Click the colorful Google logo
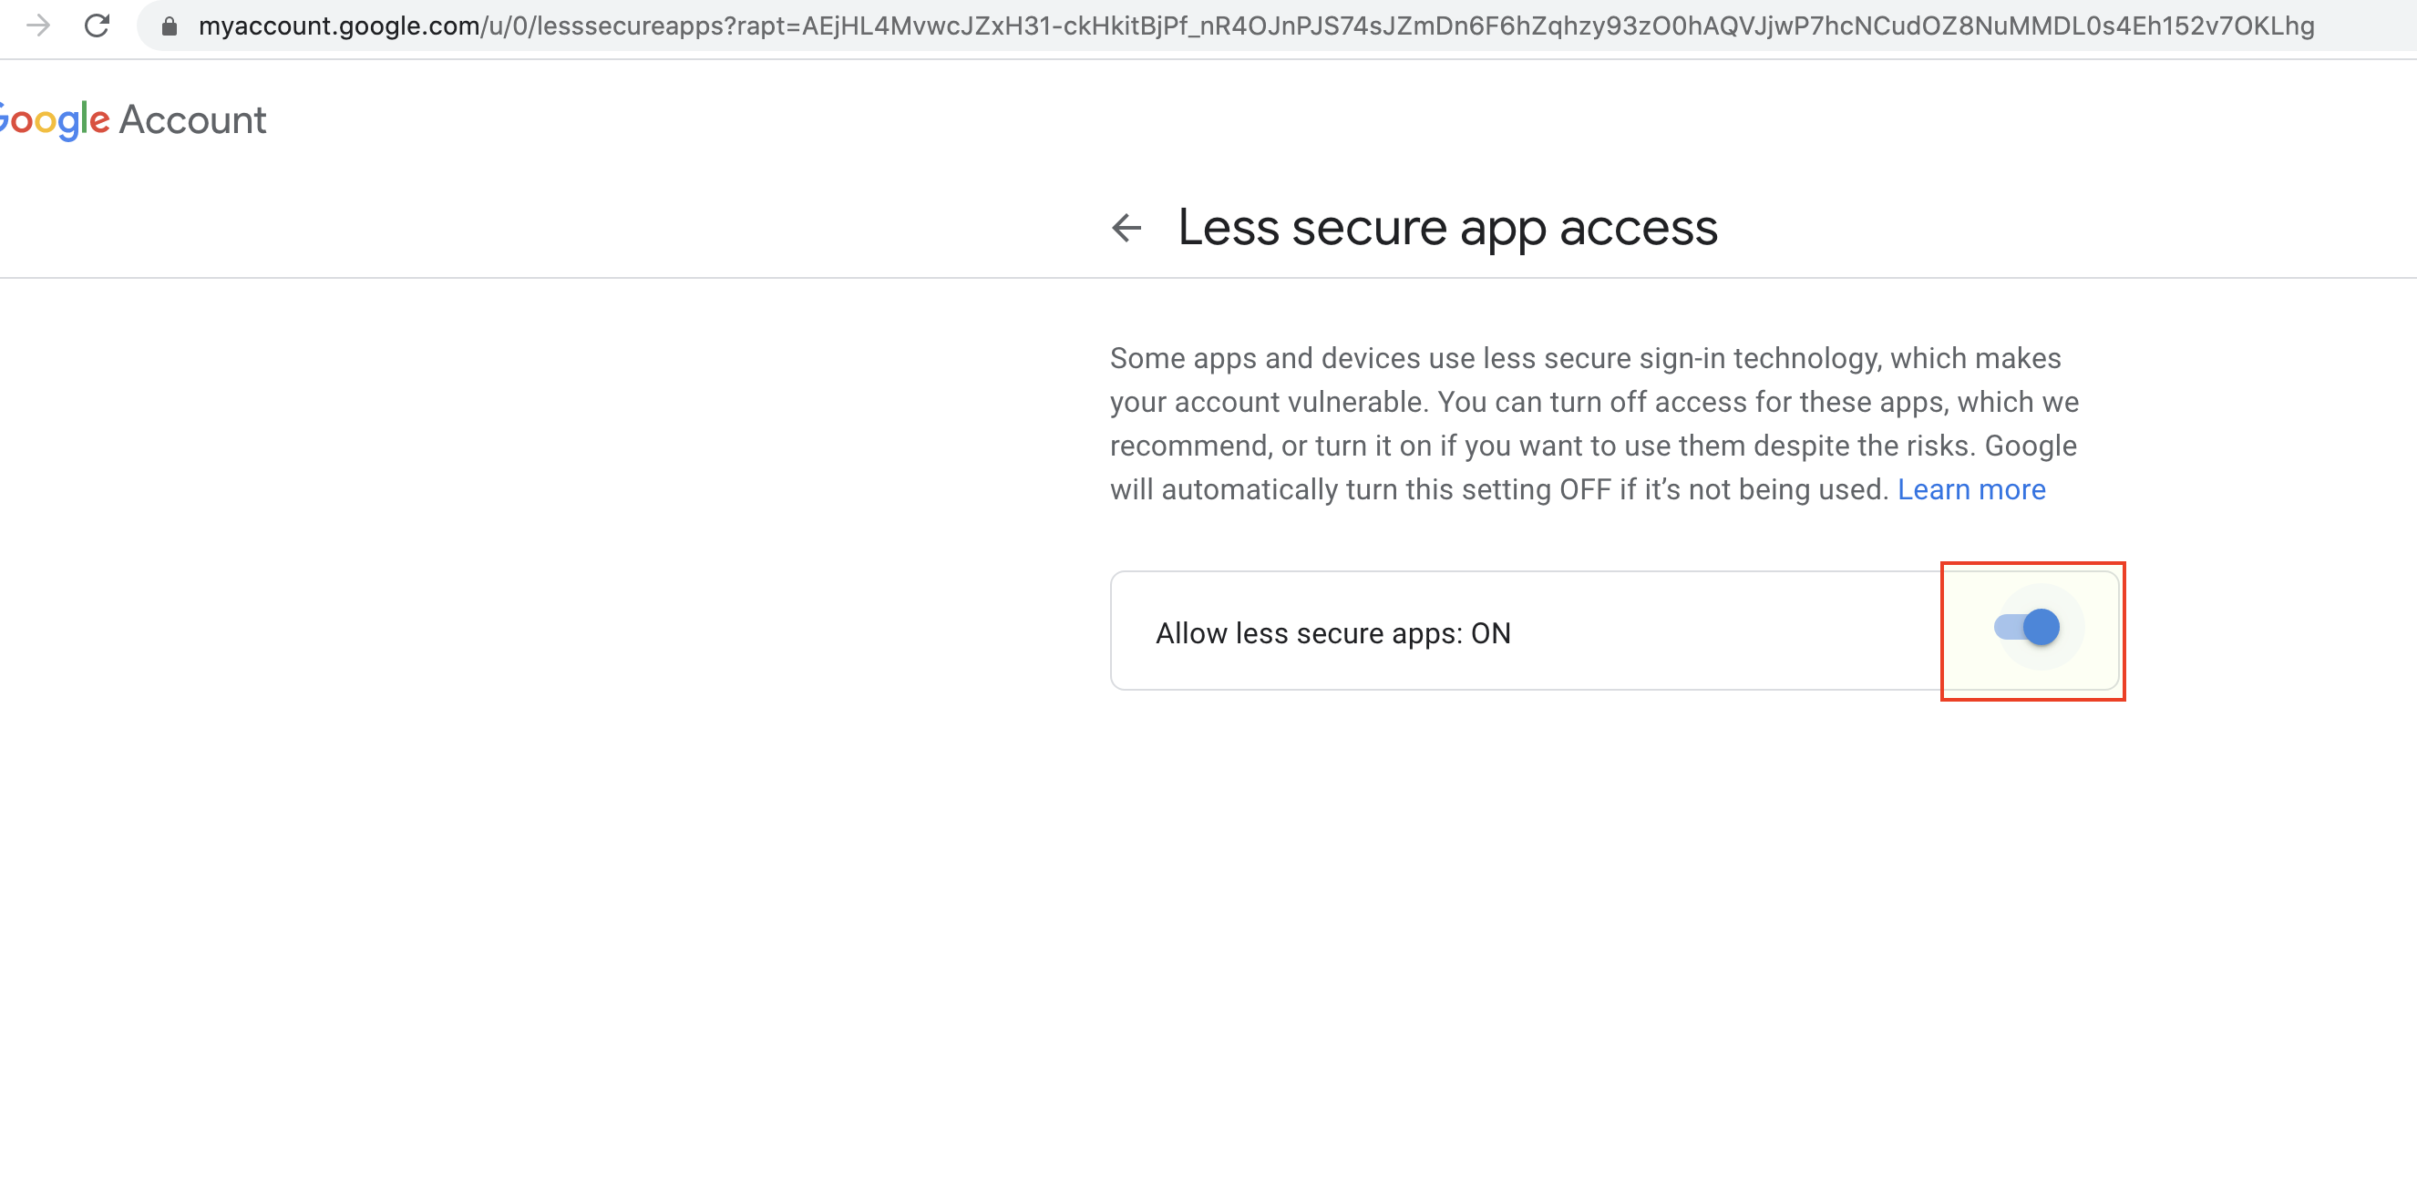The image size is (2417, 1190). (x=55, y=120)
